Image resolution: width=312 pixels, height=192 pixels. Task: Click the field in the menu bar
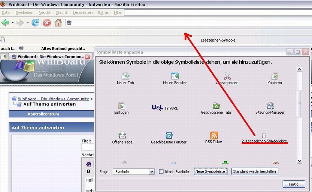pyautogui.click(x=218, y=12)
